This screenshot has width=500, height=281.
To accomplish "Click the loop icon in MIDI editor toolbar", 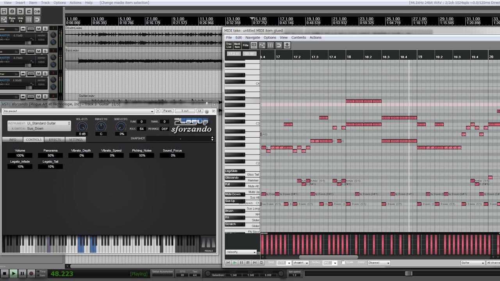I will point(279,45).
